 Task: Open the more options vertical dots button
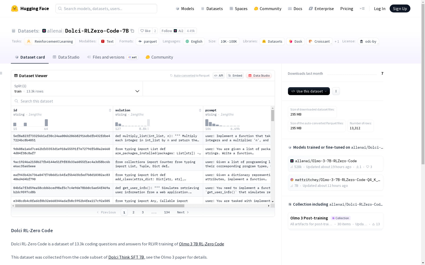tap(336, 91)
